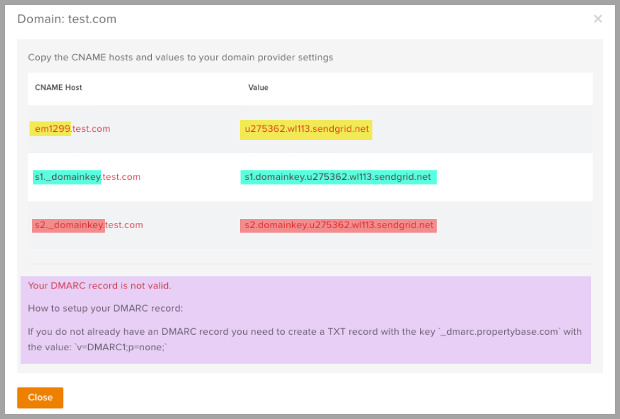Select the u275362.wl113.sendgrid.net value
This screenshot has height=419, width=620.
coord(306,129)
